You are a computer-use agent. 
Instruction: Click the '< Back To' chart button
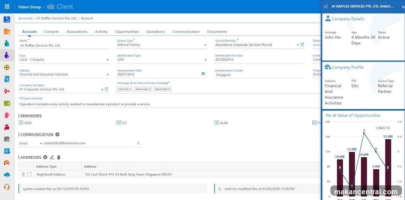383,128
